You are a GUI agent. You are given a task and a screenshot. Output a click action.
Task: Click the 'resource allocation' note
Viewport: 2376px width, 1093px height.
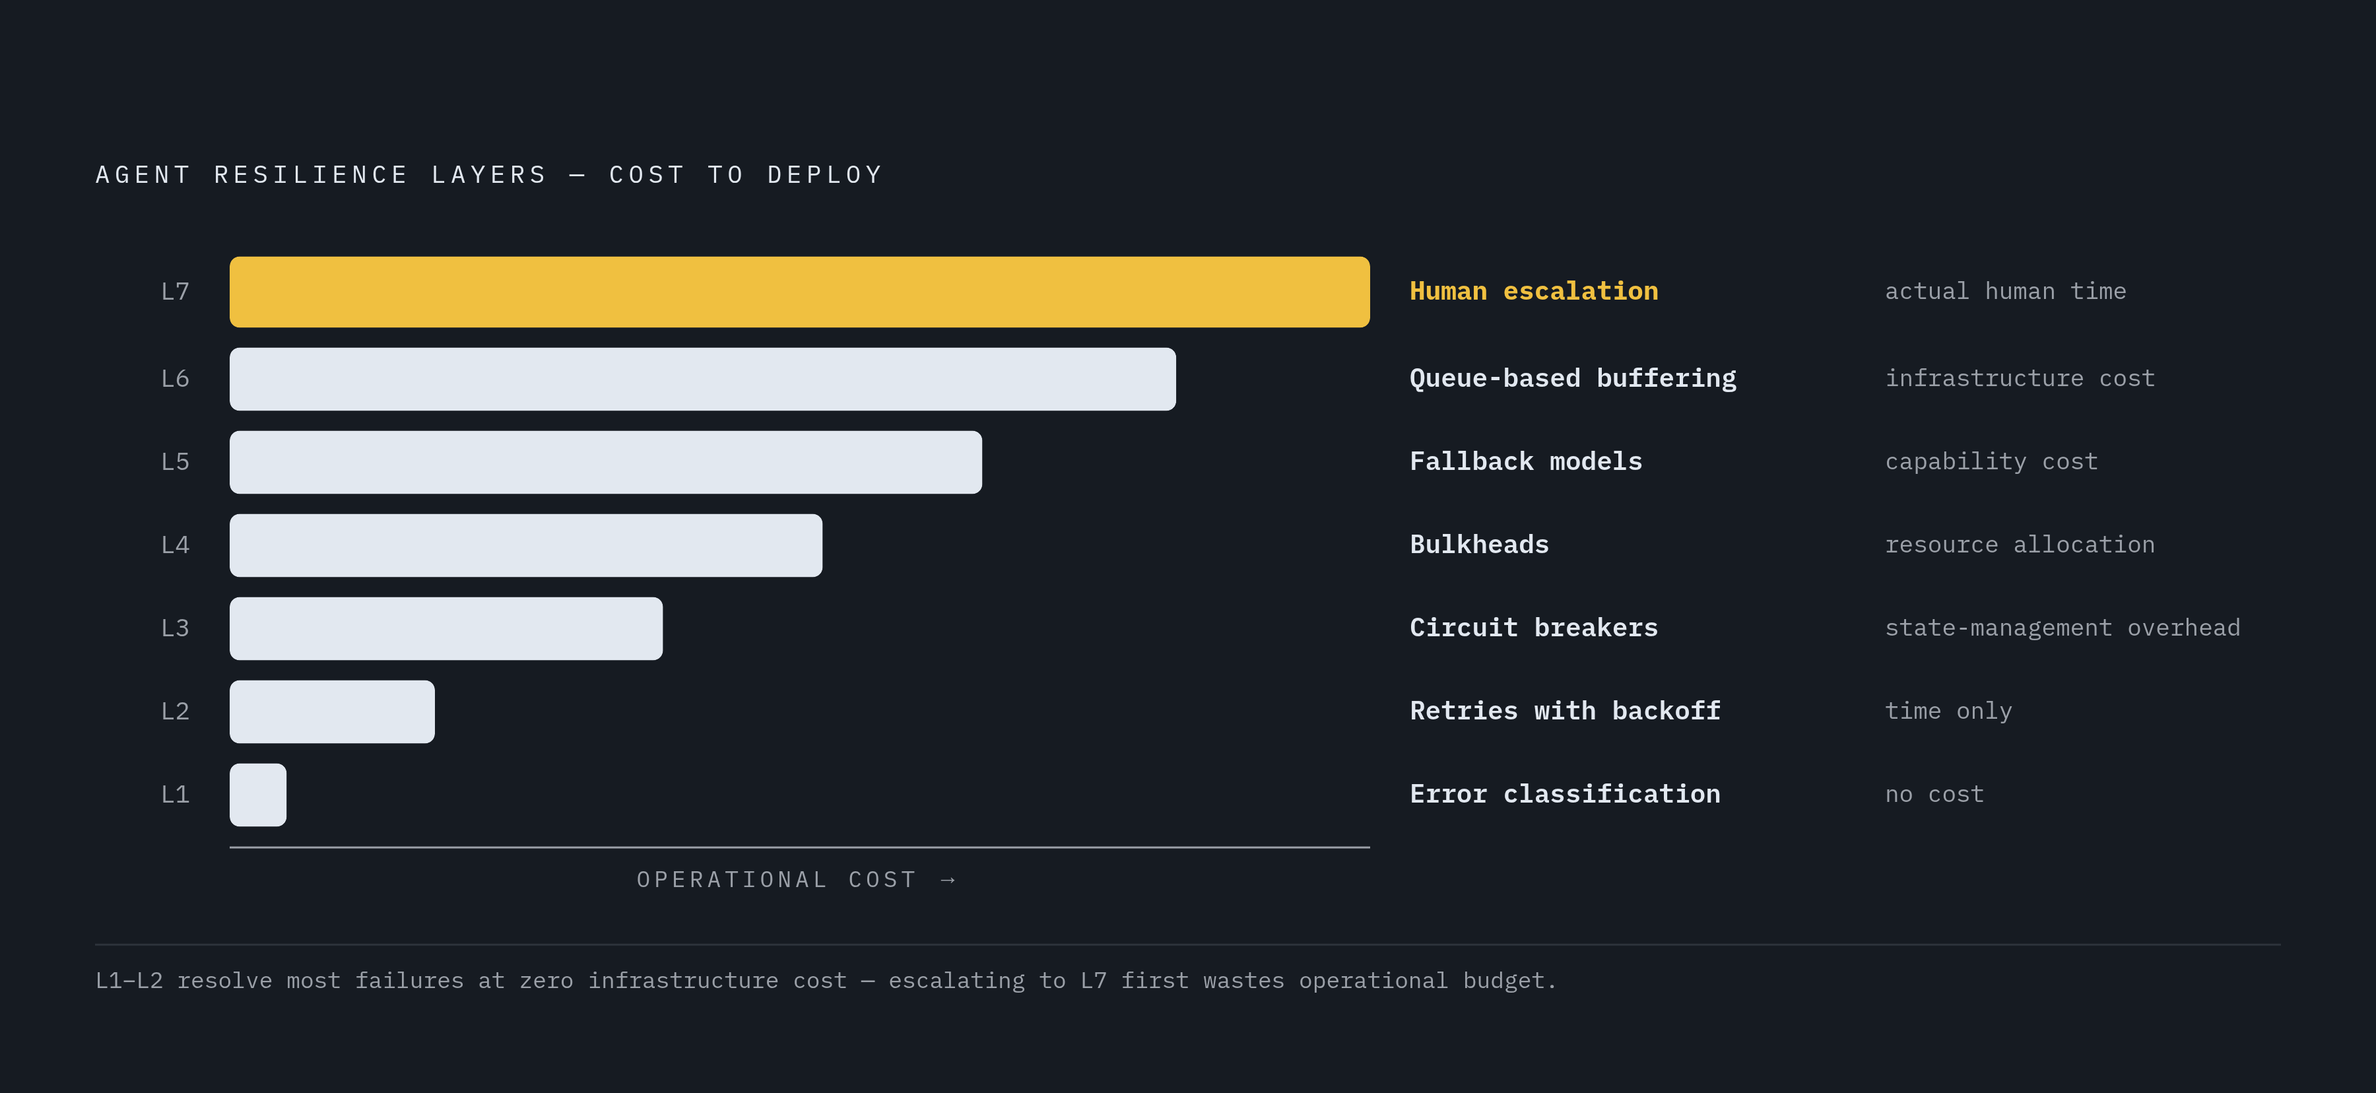click(x=2020, y=545)
